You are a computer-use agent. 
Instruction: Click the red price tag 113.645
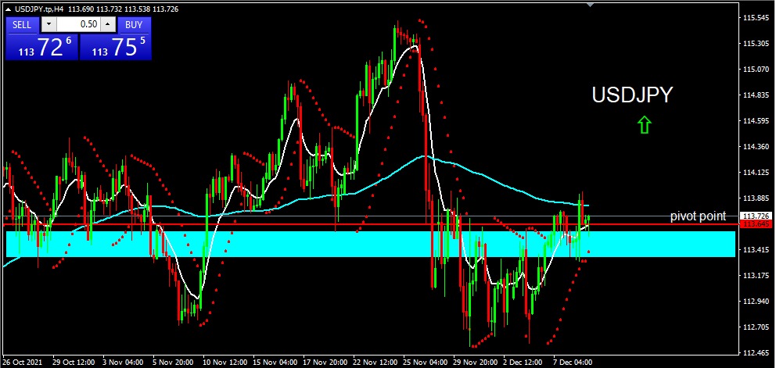coord(756,224)
